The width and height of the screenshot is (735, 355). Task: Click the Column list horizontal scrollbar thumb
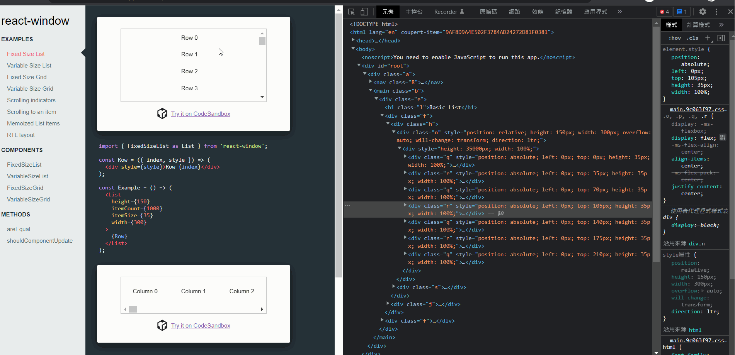[133, 309]
